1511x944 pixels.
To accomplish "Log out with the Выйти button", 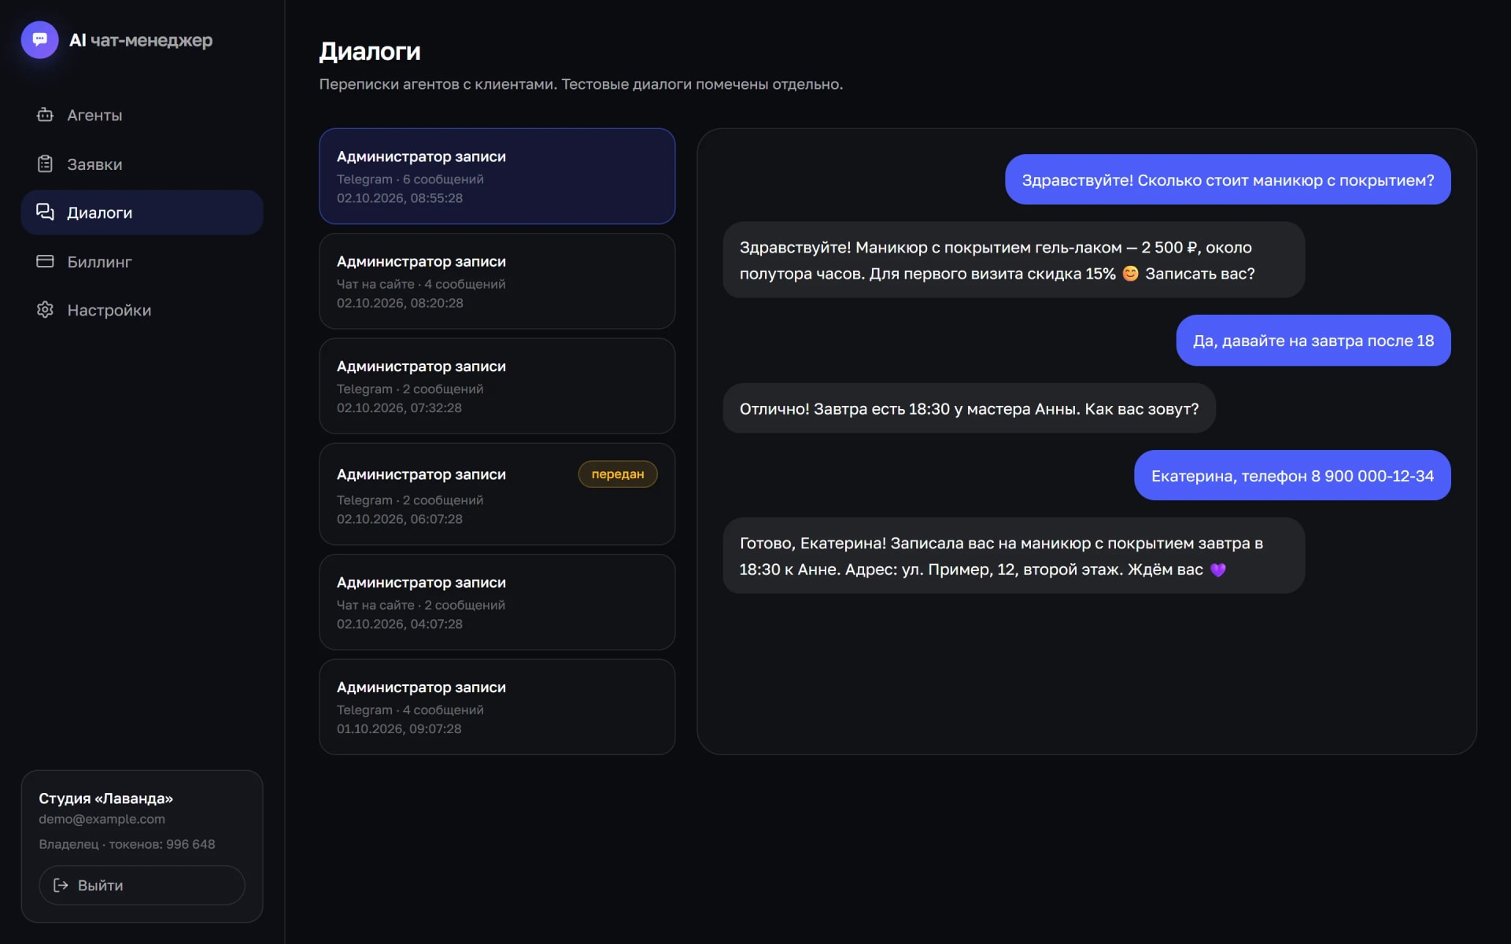I will (x=142, y=885).
